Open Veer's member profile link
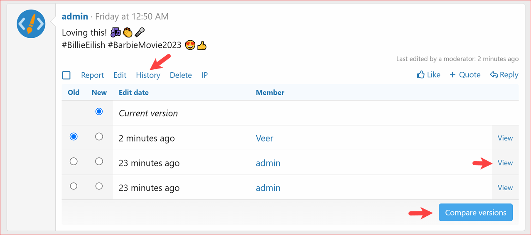The height and width of the screenshot is (235, 531). coord(264,138)
